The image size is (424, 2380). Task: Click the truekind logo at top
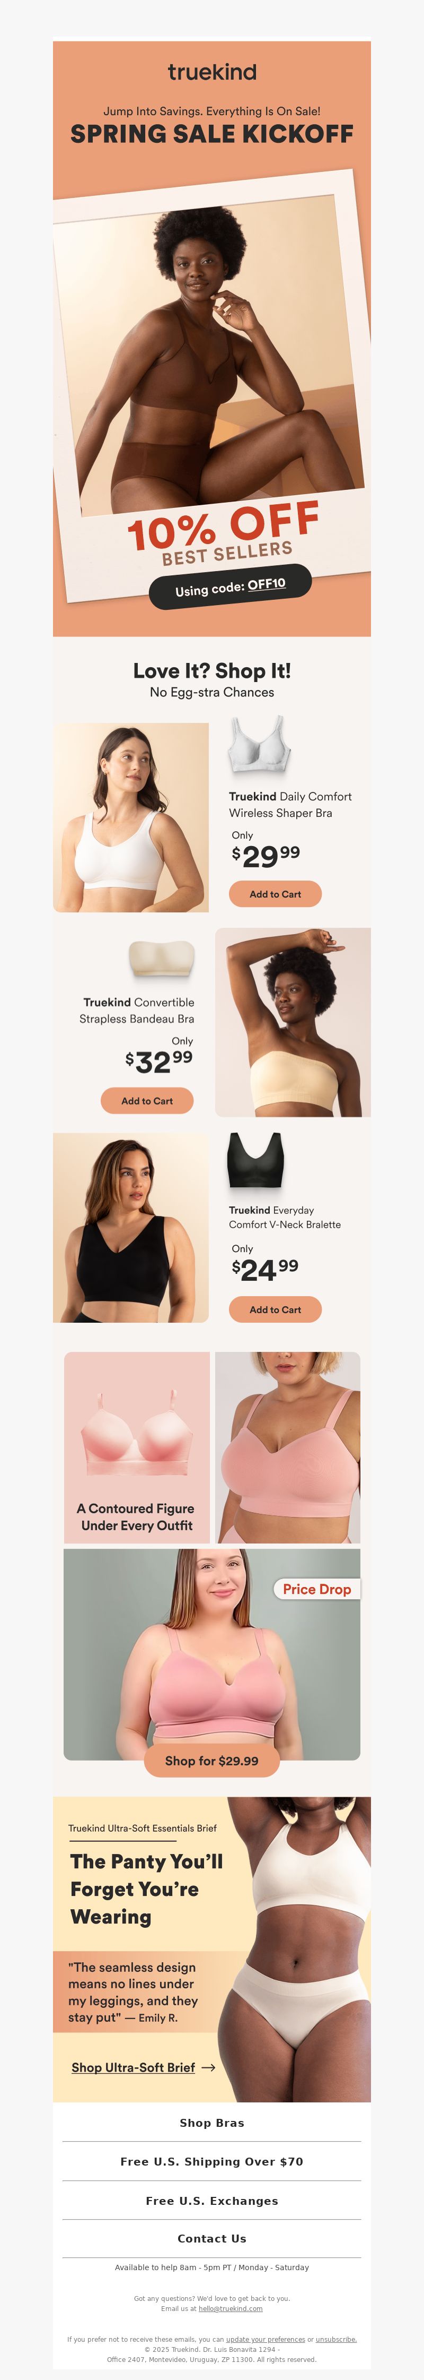pyautogui.click(x=212, y=72)
